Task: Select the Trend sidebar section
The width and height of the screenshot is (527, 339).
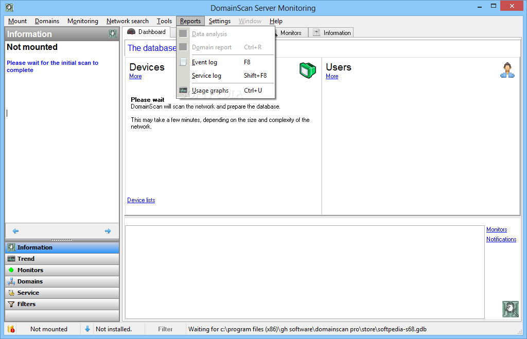Action: (x=62, y=259)
